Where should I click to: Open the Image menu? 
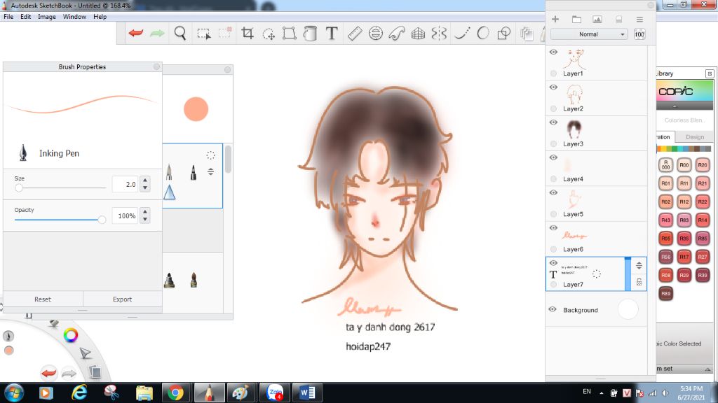click(x=47, y=17)
